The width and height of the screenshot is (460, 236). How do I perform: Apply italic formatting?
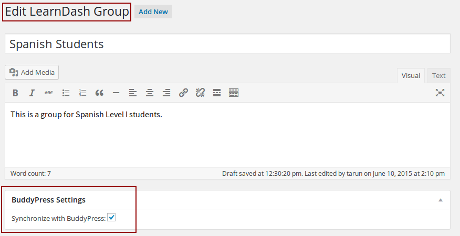coord(32,93)
